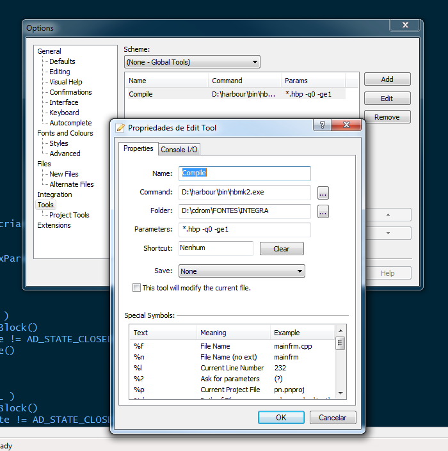The width and height of the screenshot is (448, 451).
Task: Click into the Parameters text field
Action: click(246, 230)
